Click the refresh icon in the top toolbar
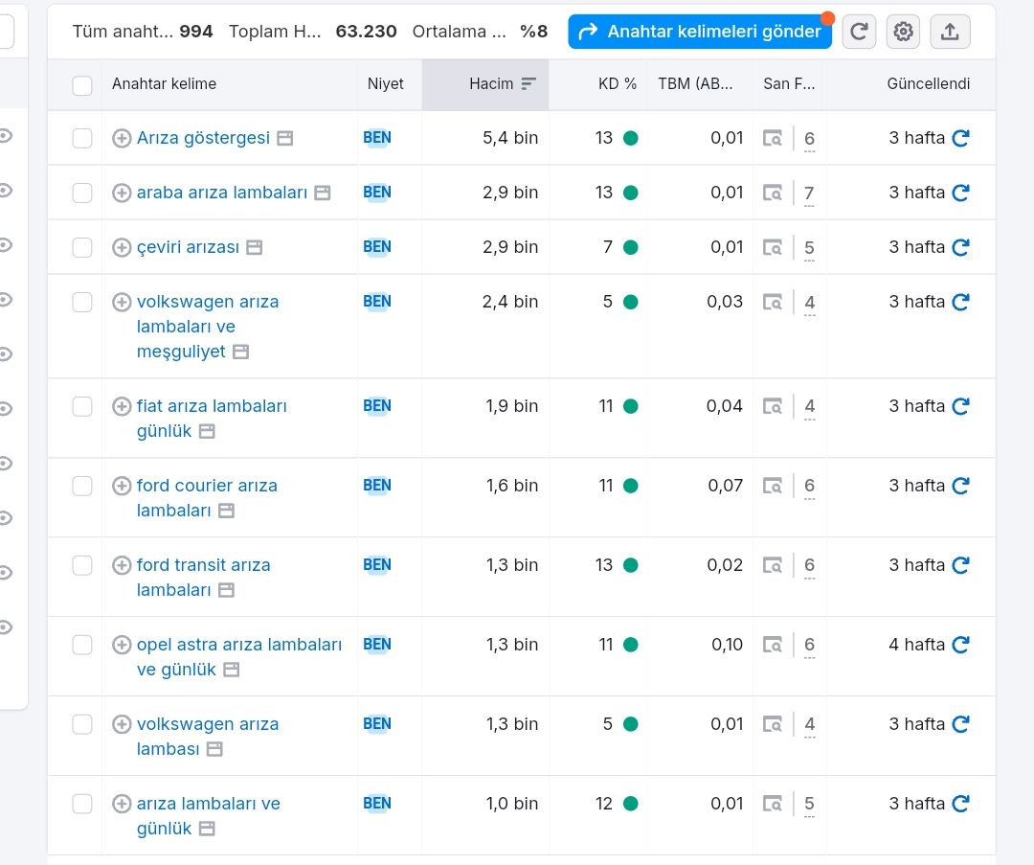 pos(859,31)
